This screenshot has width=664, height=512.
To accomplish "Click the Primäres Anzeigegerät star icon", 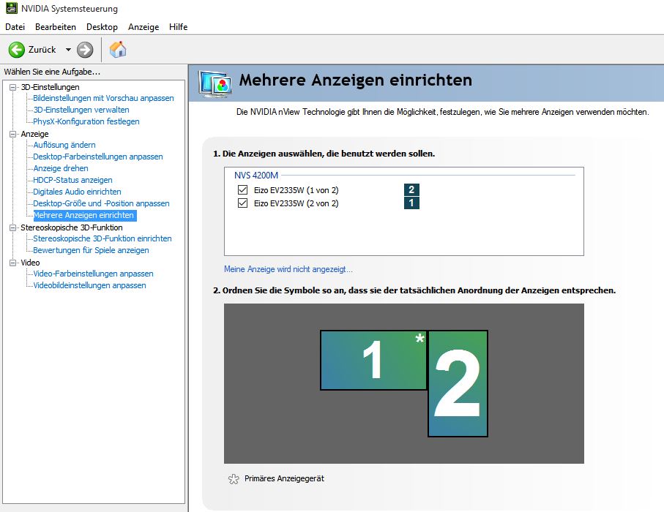I will 234,479.
